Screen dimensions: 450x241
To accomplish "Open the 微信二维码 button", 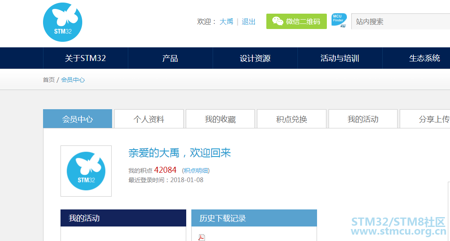I will pyautogui.click(x=297, y=21).
